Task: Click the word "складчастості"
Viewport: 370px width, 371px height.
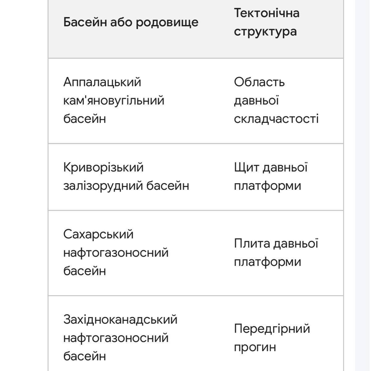Action: (276, 119)
